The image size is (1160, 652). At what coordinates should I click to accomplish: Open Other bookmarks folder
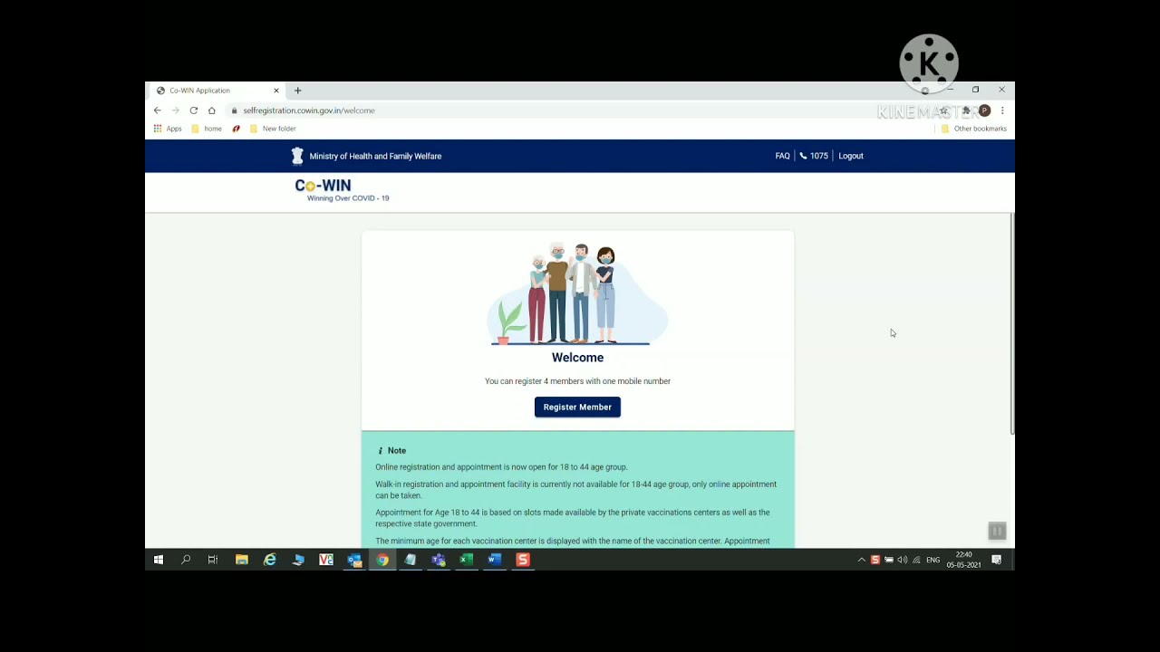point(974,129)
